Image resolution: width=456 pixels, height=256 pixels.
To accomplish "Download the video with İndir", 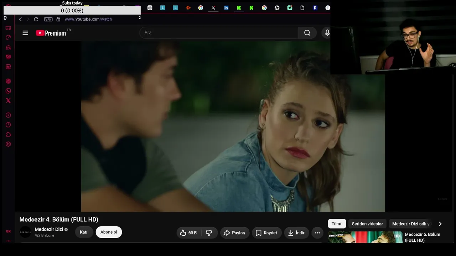I will [x=296, y=233].
